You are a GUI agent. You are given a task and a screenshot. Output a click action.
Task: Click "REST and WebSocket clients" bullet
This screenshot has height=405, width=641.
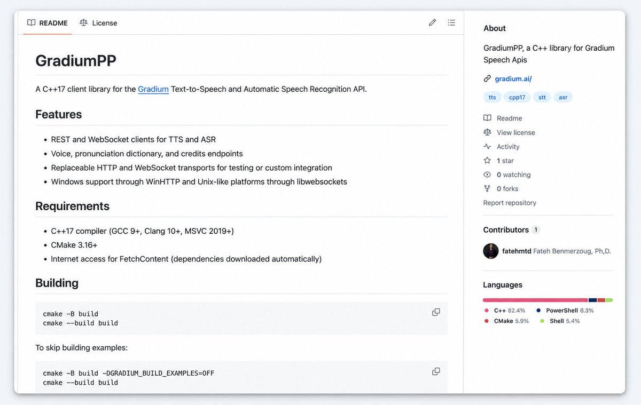134,140
